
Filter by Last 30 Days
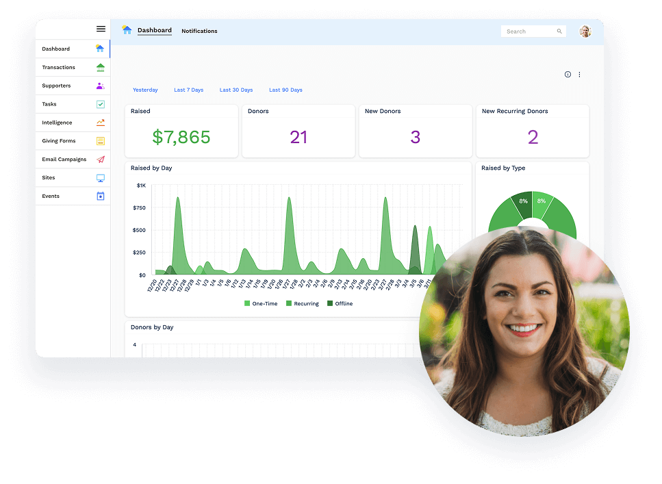(236, 90)
